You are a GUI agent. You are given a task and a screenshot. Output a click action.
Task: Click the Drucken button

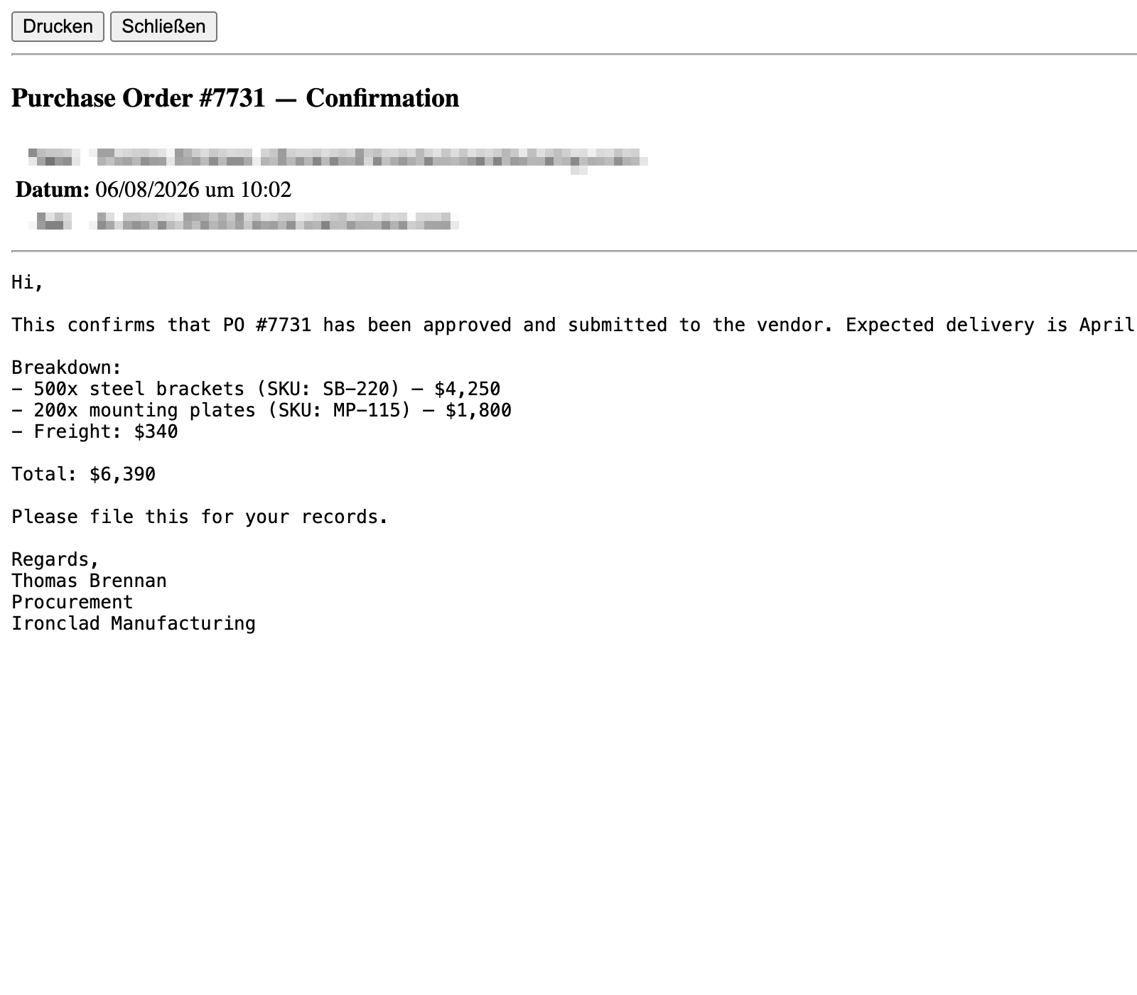pyautogui.click(x=58, y=26)
